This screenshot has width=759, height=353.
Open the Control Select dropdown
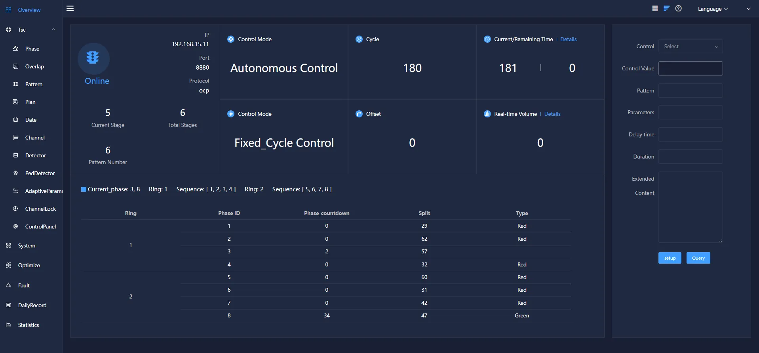691,46
